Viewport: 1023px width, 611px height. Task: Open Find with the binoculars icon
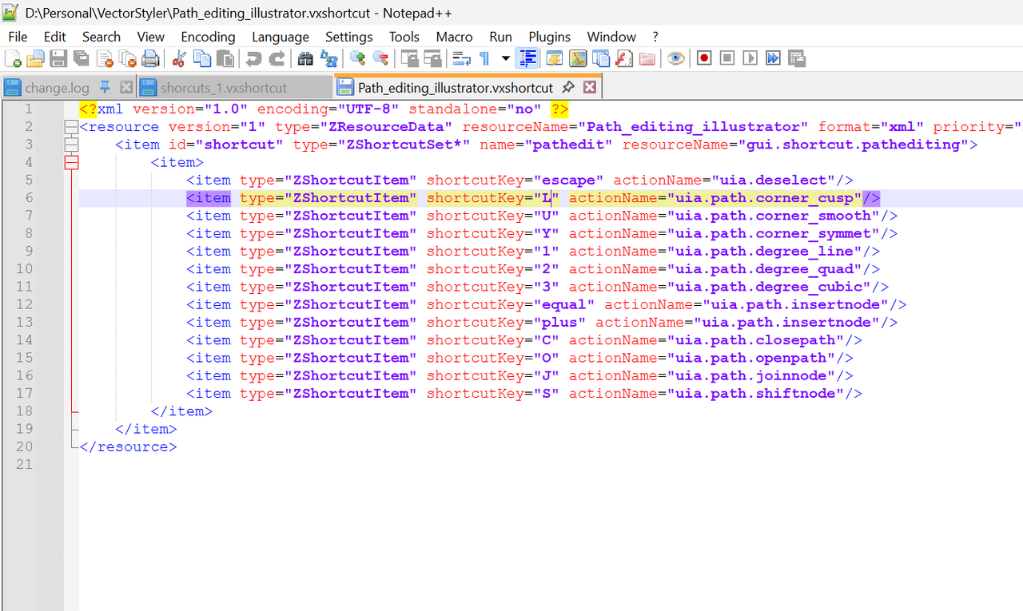[x=305, y=58]
